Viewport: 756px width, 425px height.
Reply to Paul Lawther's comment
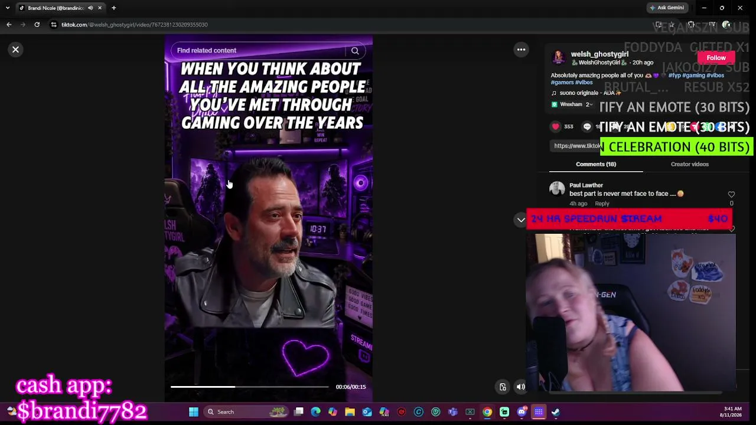click(602, 204)
